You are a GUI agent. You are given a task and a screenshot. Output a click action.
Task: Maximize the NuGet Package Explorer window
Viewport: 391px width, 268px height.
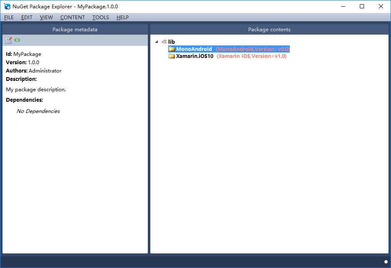(362, 6)
